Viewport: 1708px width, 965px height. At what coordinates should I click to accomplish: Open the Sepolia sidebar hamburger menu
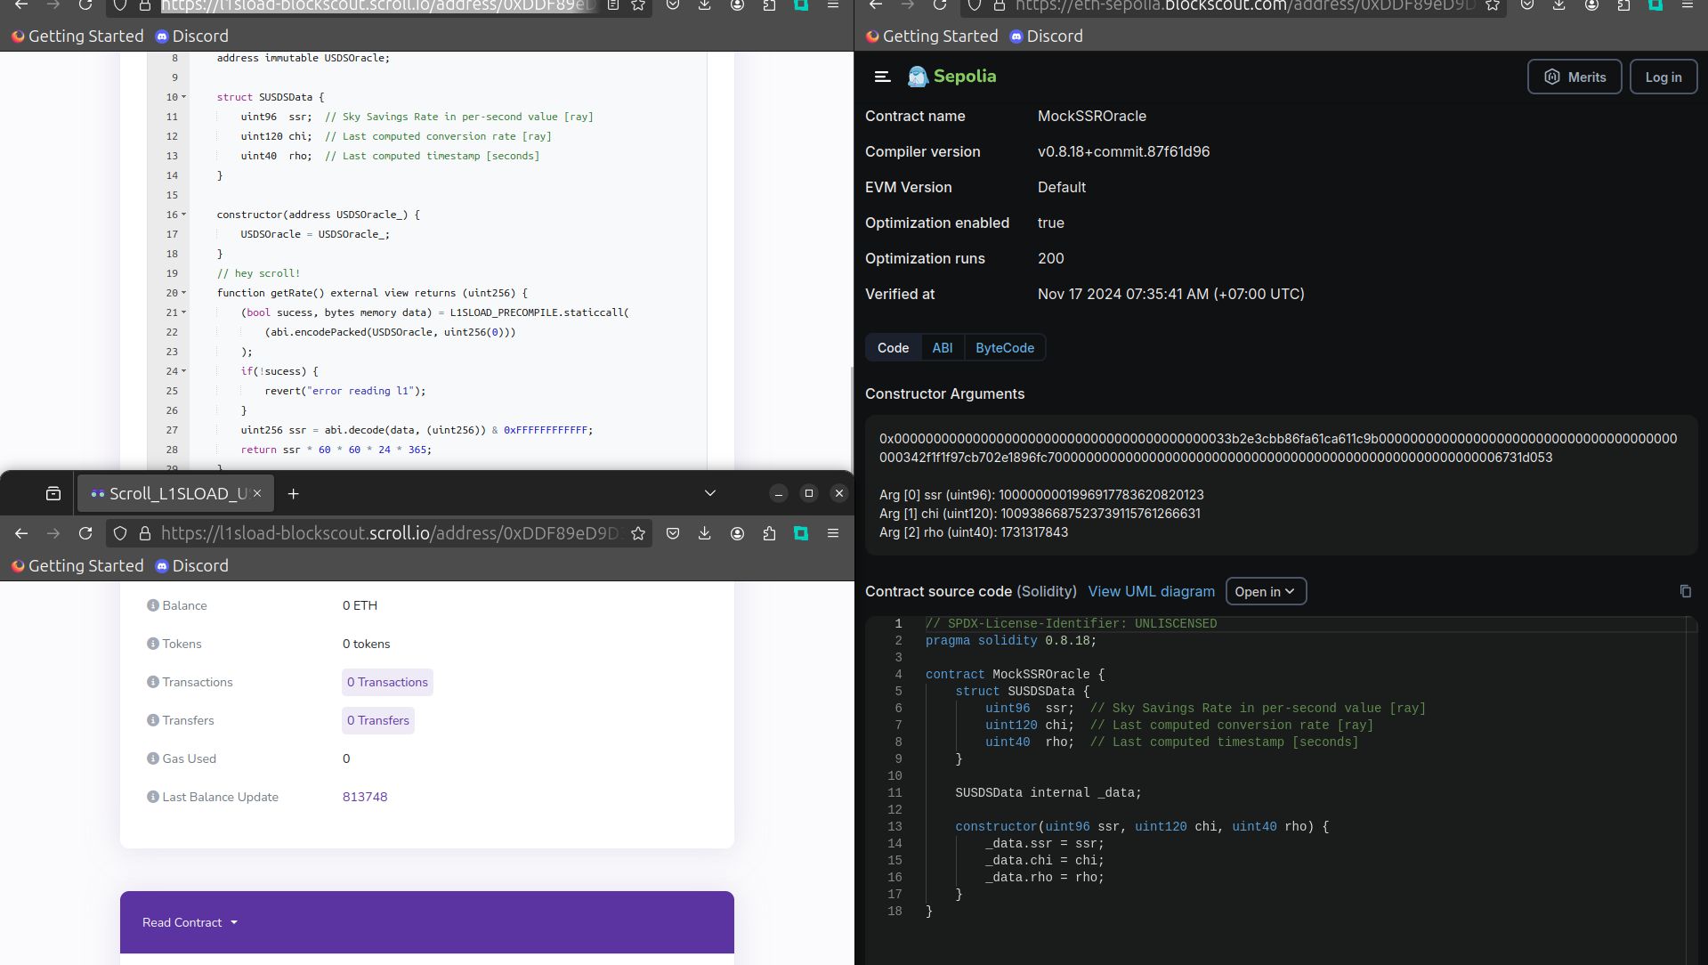point(882,77)
